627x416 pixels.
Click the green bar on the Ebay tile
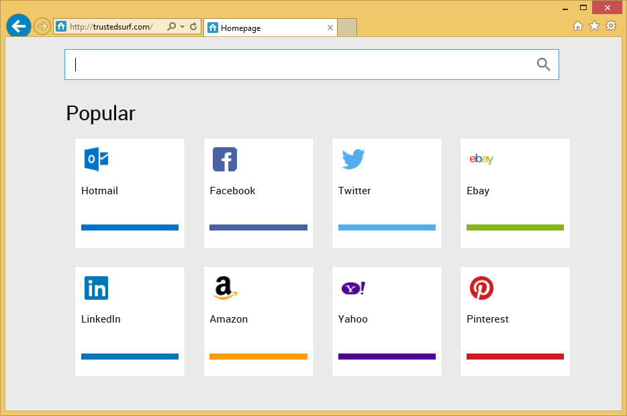(x=515, y=227)
